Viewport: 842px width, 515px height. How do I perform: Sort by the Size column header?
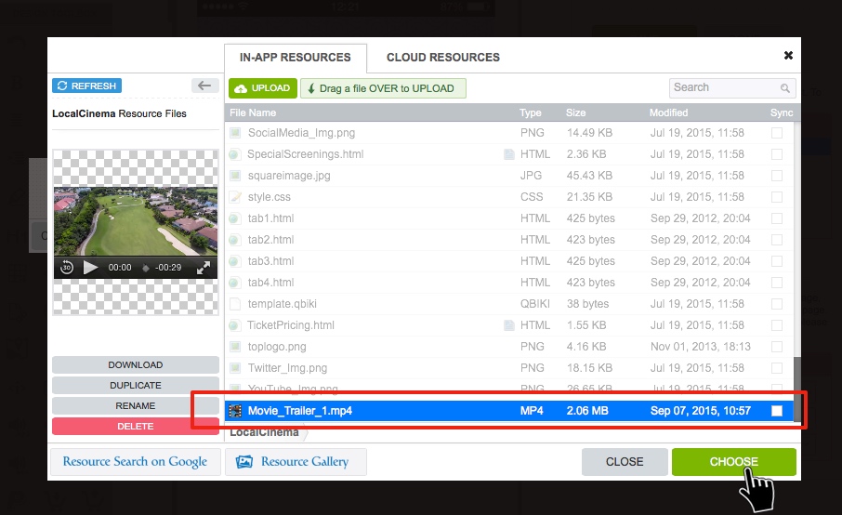pyautogui.click(x=575, y=112)
